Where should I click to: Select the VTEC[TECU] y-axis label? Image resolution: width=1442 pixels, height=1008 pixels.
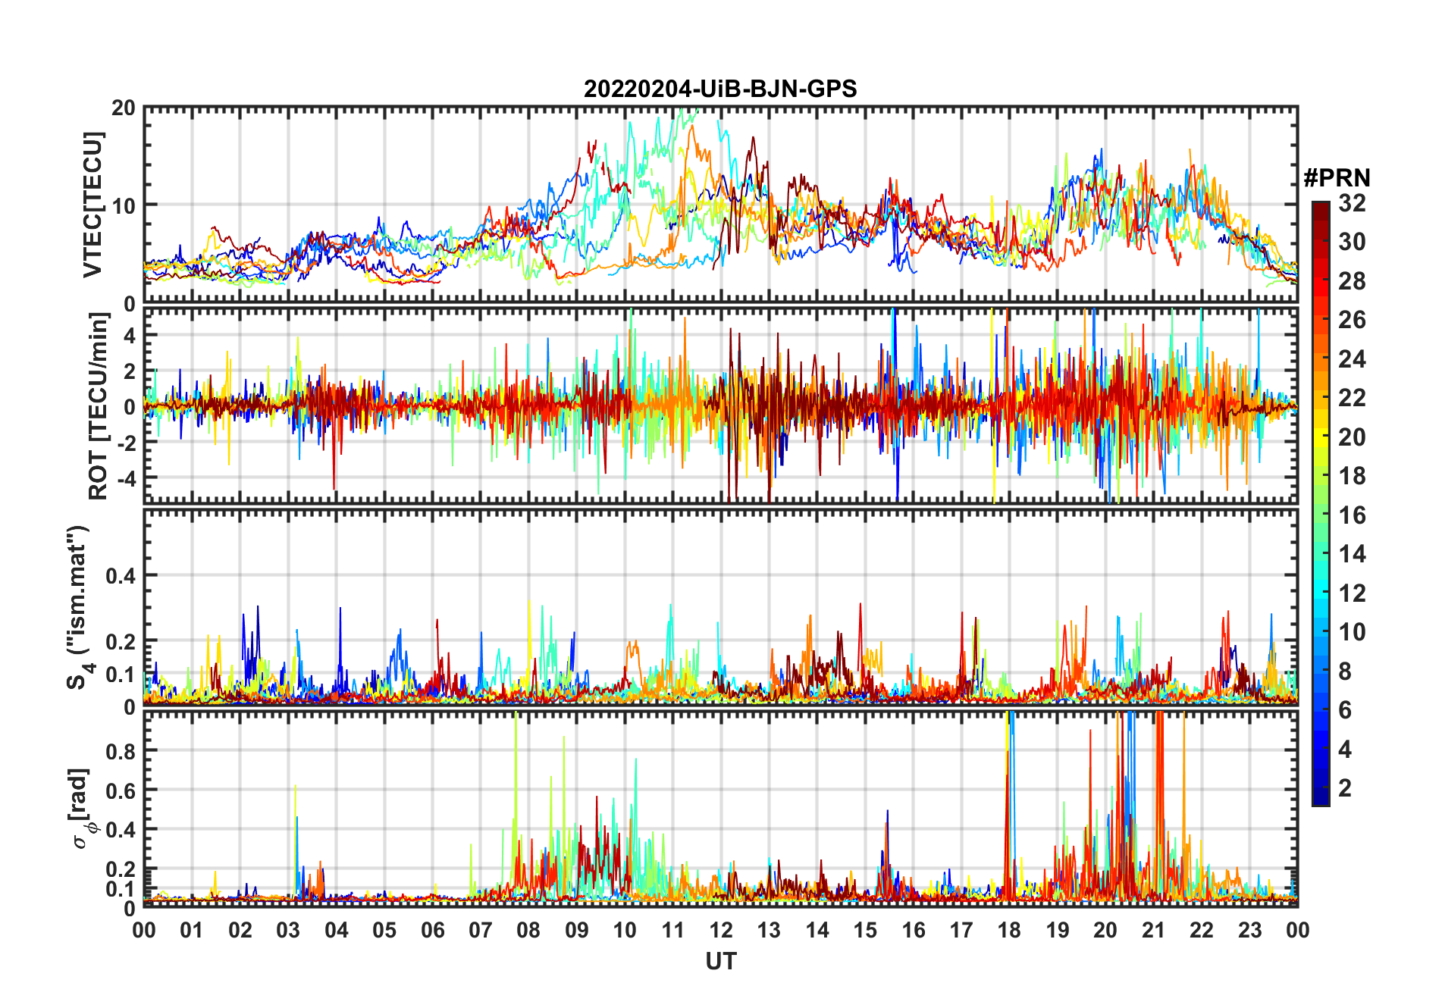92,205
